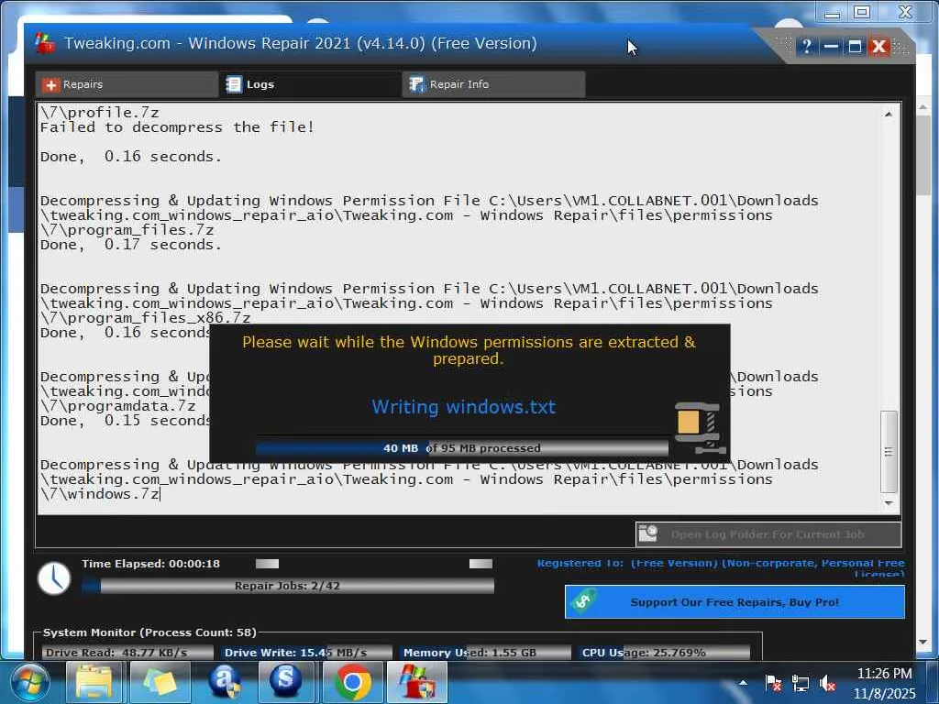Image resolution: width=939 pixels, height=704 pixels.
Task: Click the Drive Read meter
Action: (127, 653)
